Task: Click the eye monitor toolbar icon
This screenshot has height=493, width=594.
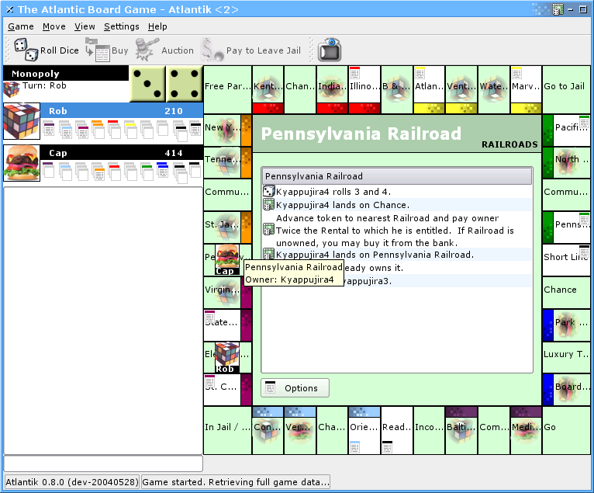Action: click(330, 50)
